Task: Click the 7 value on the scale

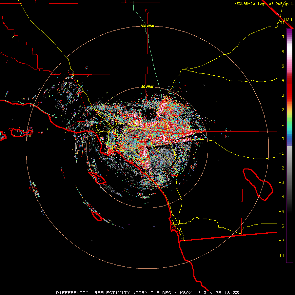Action: (283, 37)
